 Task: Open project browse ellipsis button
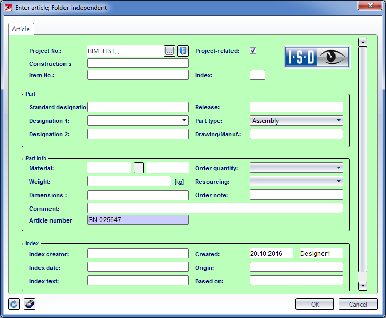pos(170,51)
